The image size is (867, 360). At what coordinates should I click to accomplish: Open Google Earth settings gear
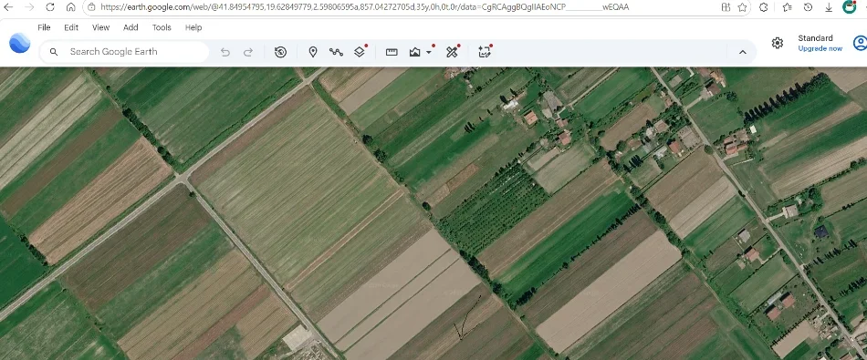(x=778, y=43)
